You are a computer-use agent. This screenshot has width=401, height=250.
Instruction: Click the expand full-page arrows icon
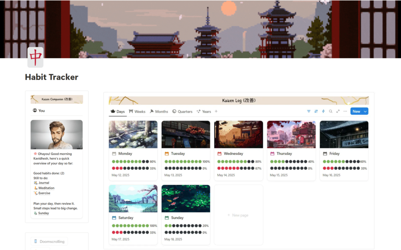tap(338, 111)
